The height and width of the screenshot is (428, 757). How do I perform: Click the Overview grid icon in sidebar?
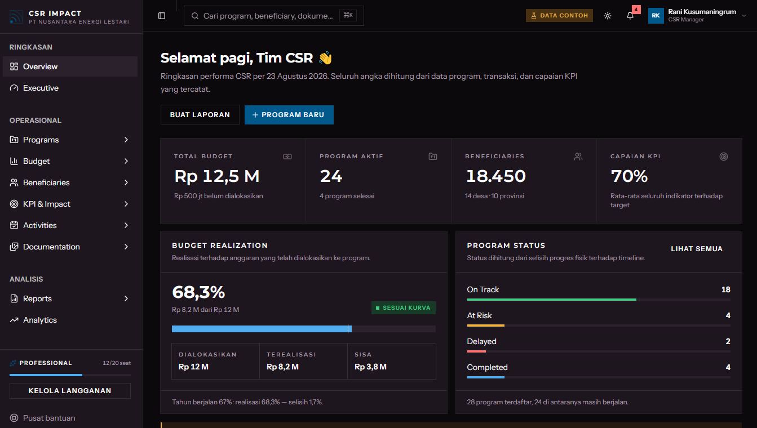tap(14, 66)
